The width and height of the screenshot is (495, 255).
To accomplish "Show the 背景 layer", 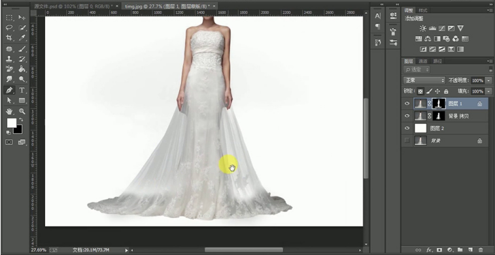I will point(407,140).
